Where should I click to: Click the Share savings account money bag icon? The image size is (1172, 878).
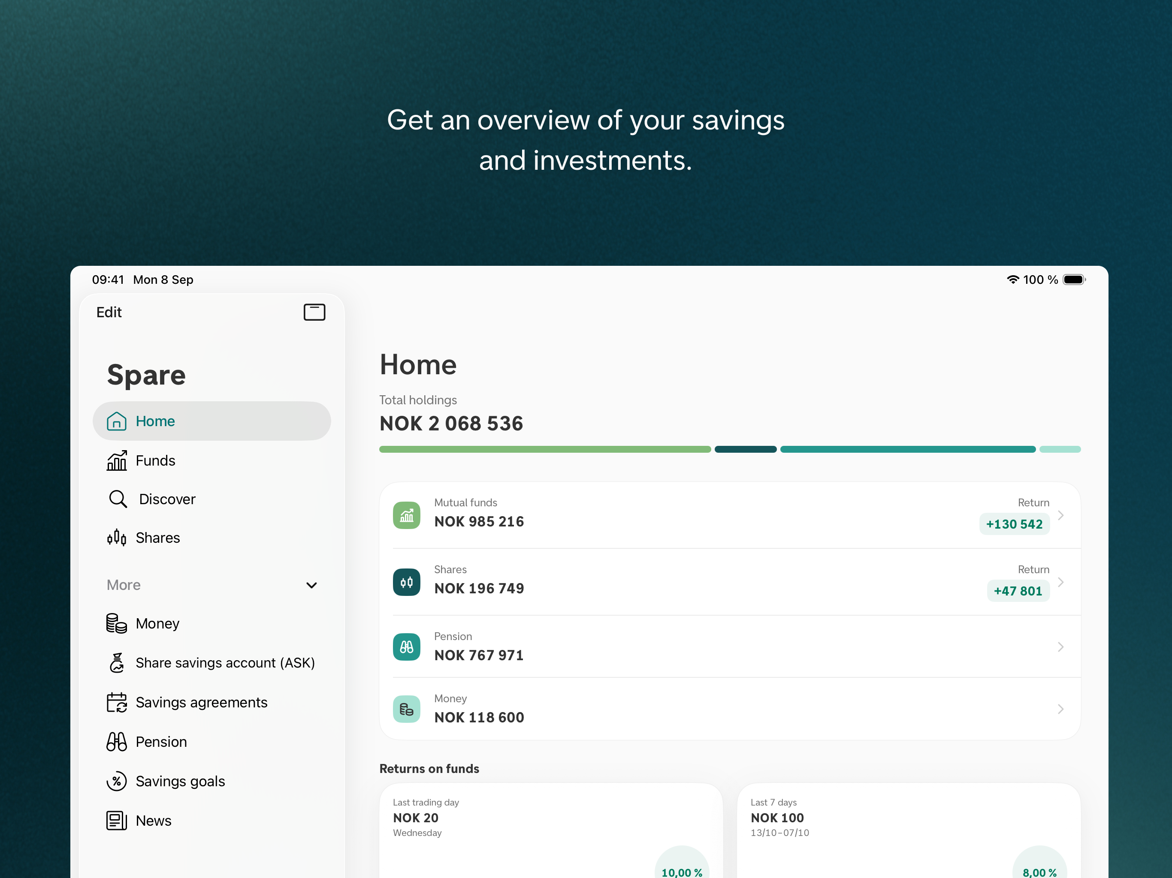[117, 662]
